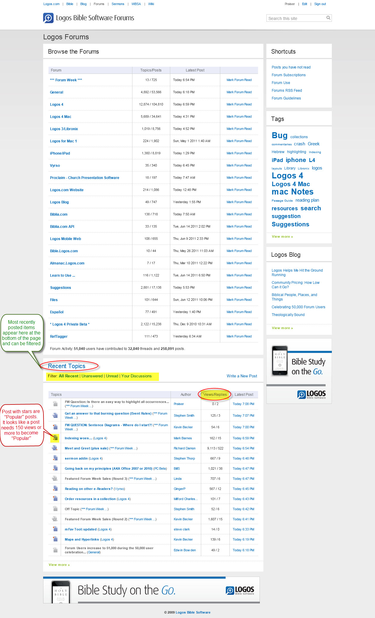
Task: Click topic icon beside 'mFav Tool: updated'
Action: click(55, 529)
